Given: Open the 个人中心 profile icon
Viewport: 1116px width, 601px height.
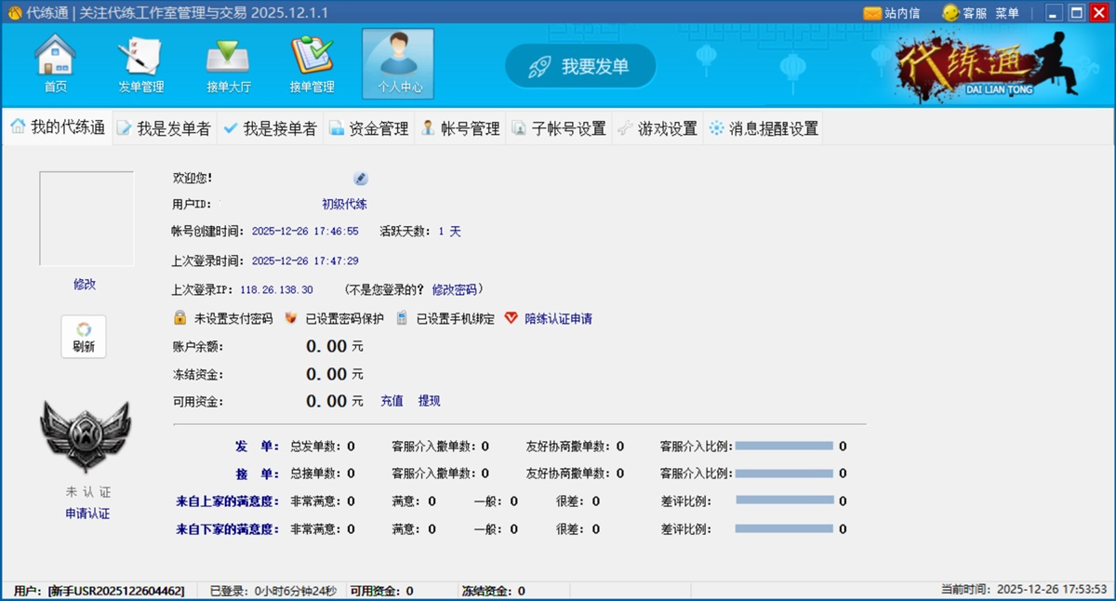Looking at the screenshot, I should 397,60.
